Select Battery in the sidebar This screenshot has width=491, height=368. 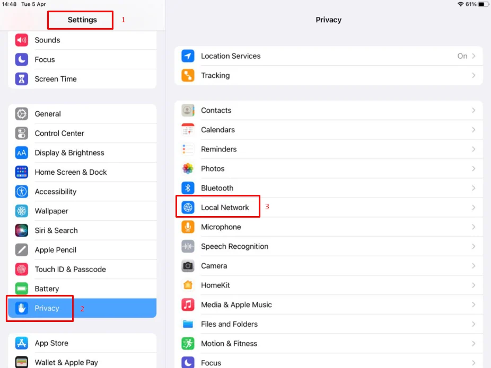click(x=82, y=289)
